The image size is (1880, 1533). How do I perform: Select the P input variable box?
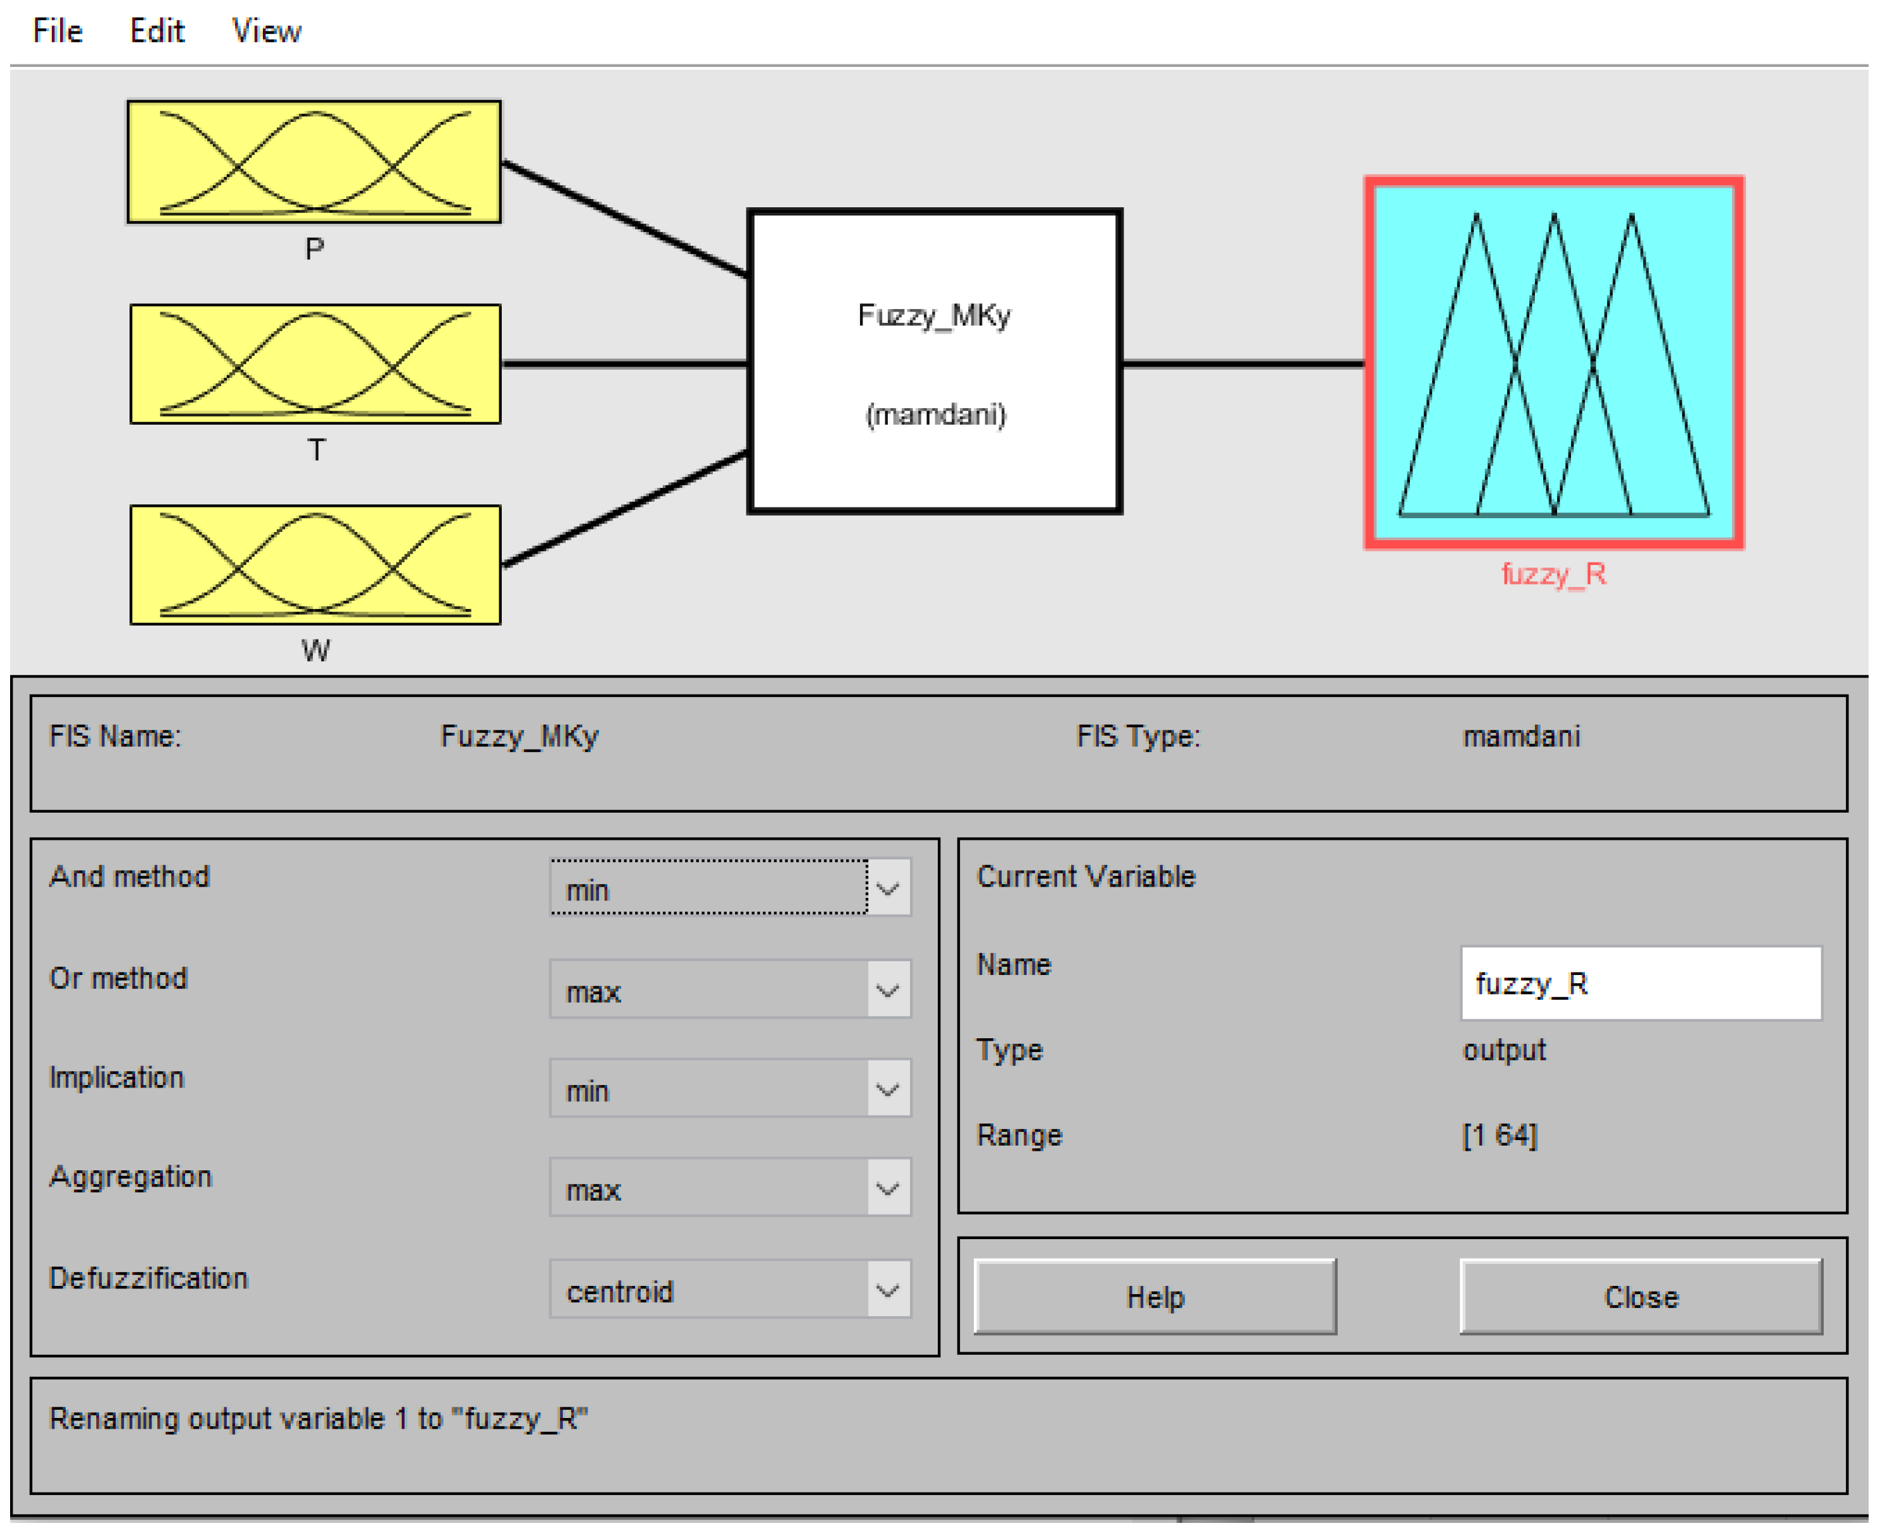313,162
